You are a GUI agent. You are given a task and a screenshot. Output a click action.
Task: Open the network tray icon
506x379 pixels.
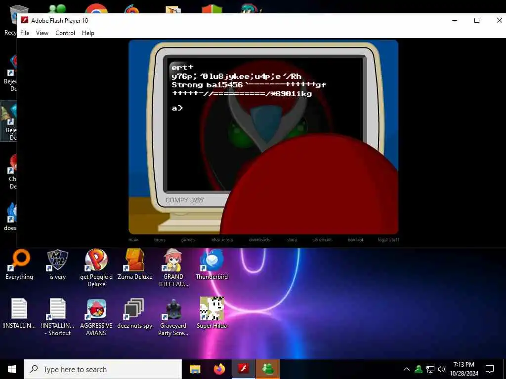(x=430, y=369)
